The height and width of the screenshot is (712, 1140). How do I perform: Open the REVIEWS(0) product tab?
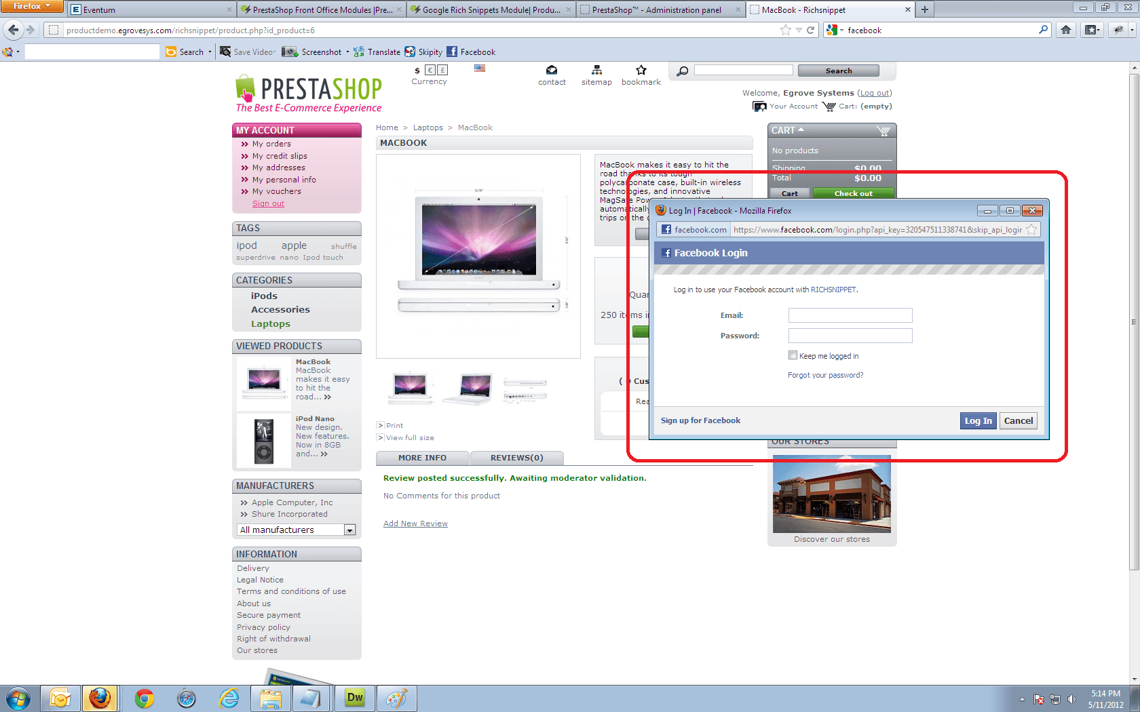pyautogui.click(x=517, y=458)
